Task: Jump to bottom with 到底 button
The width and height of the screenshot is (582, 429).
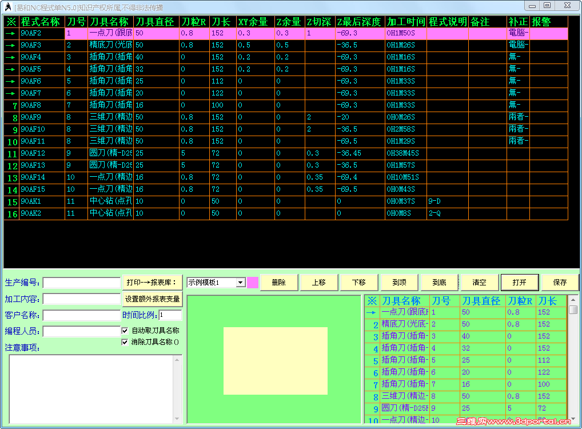Action: pyautogui.click(x=440, y=283)
